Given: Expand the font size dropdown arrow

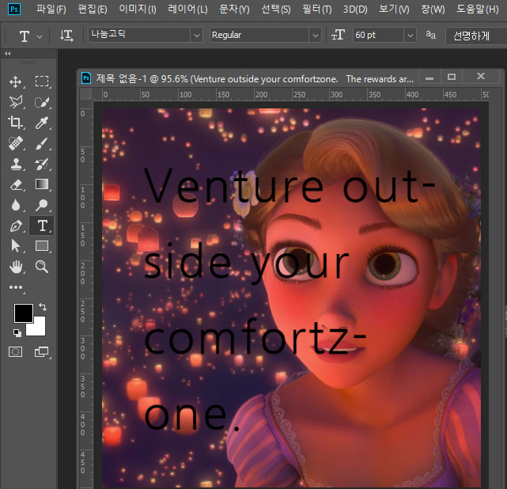Looking at the screenshot, I should click(410, 36).
